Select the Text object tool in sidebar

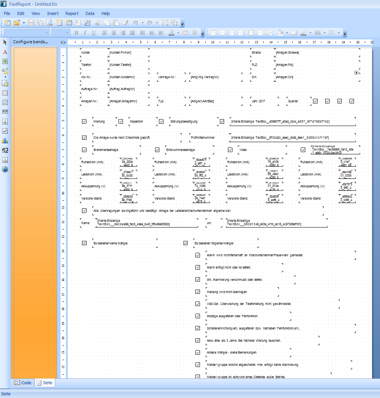[x=5, y=52]
